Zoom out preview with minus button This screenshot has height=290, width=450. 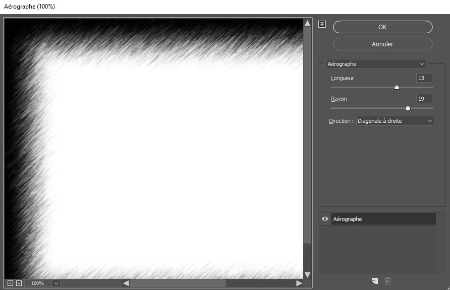10,283
